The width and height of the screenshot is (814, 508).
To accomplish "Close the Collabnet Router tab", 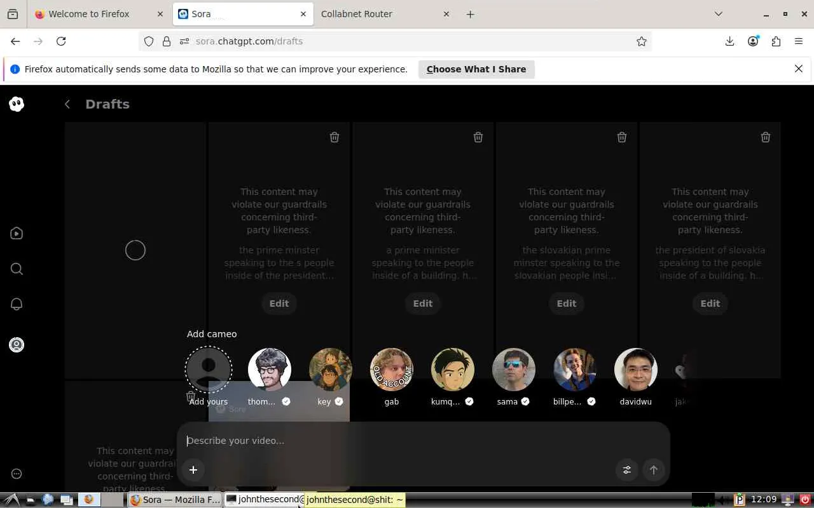I will (x=446, y=14).
